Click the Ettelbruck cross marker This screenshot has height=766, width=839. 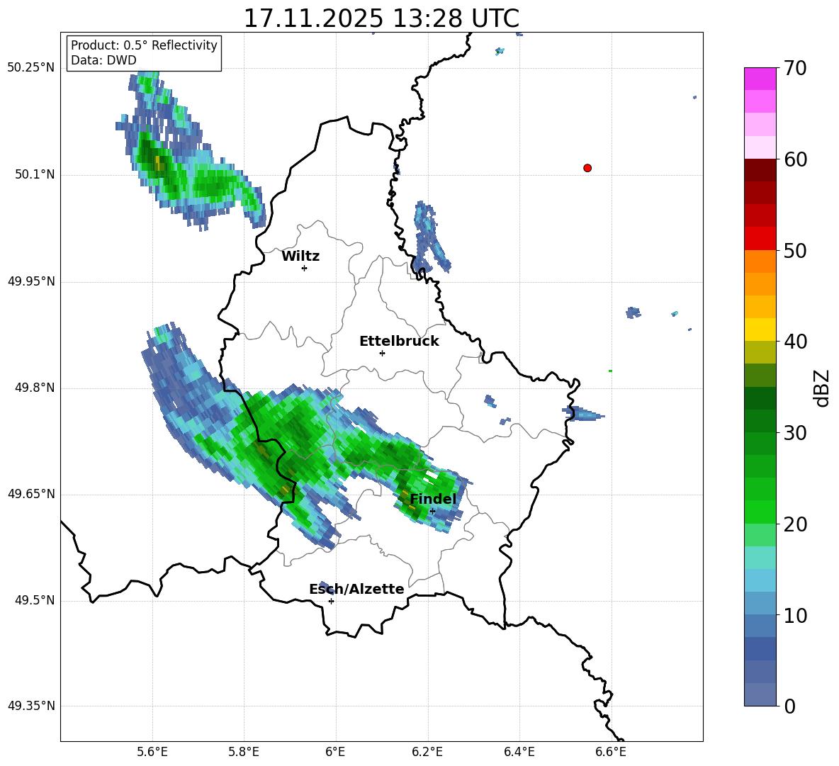click(382, 353)
